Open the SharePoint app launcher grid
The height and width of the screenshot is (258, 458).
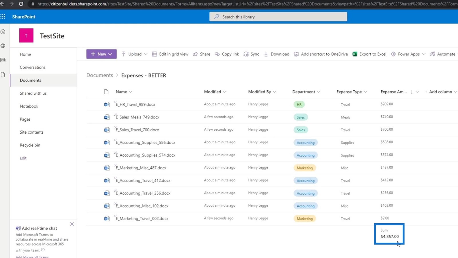coord(3,17)
